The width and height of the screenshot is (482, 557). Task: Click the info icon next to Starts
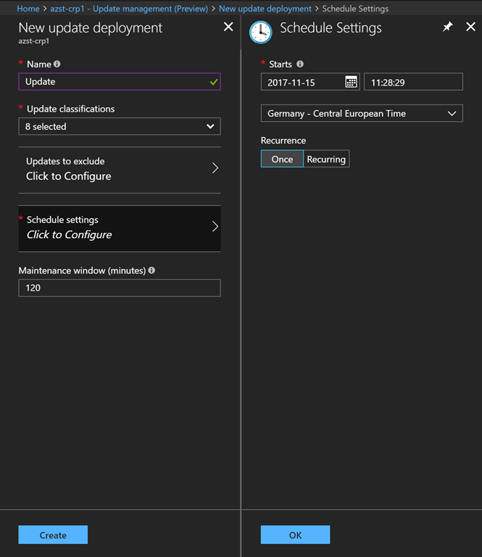click(300, 64)
